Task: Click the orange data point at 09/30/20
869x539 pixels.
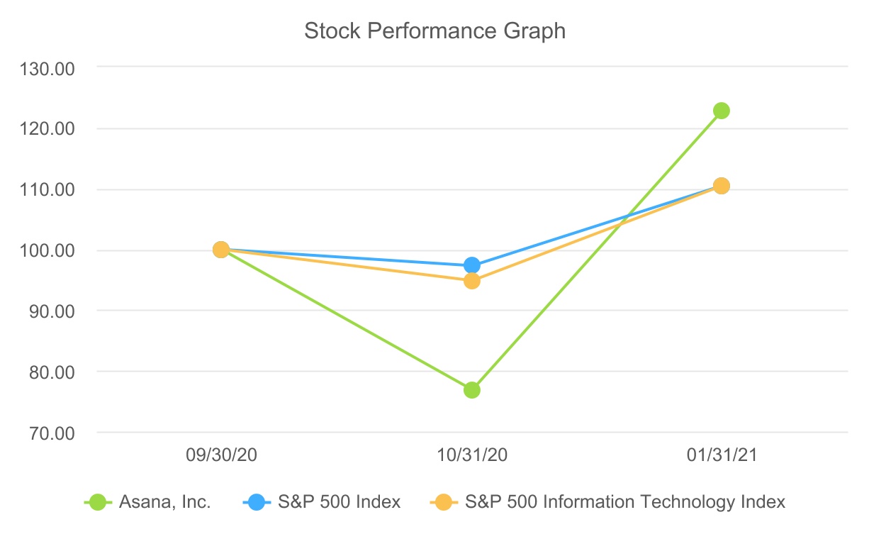Action: (x=221, y=250)
